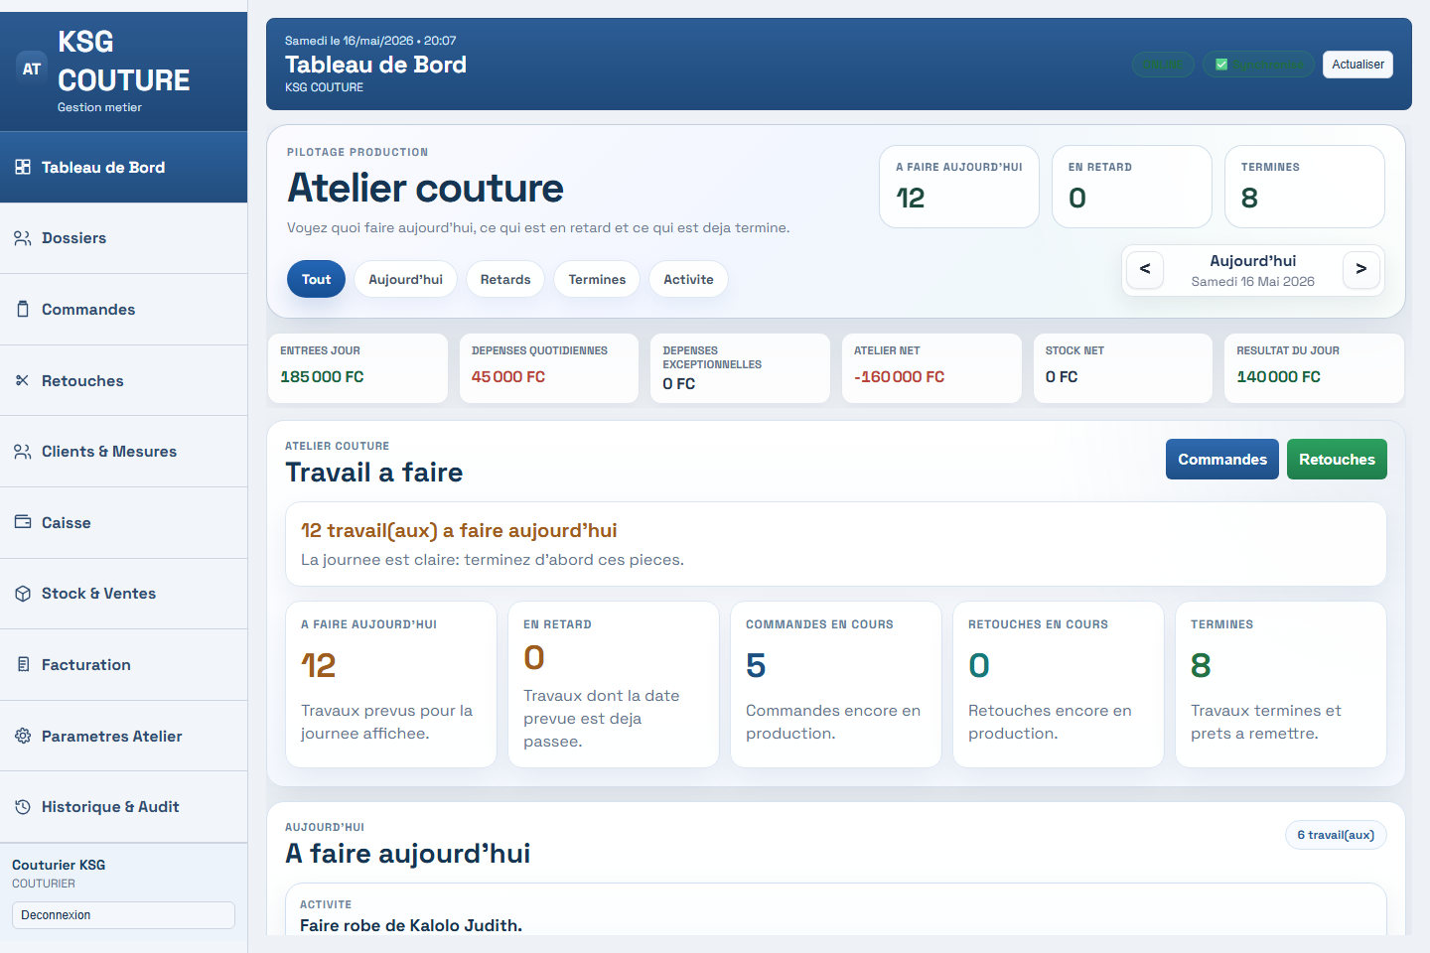Click the Tableau de Bord grid icon
Screen dimensions: 1430x953
pos(23,167)
